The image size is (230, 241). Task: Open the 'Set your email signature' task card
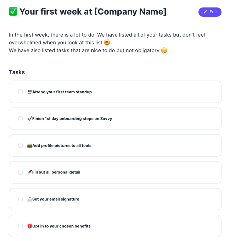click(142, 199)
